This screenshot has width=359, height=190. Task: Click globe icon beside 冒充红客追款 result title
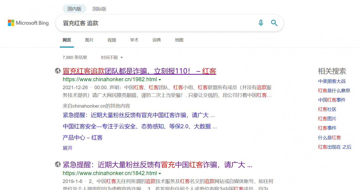point(58,71)
